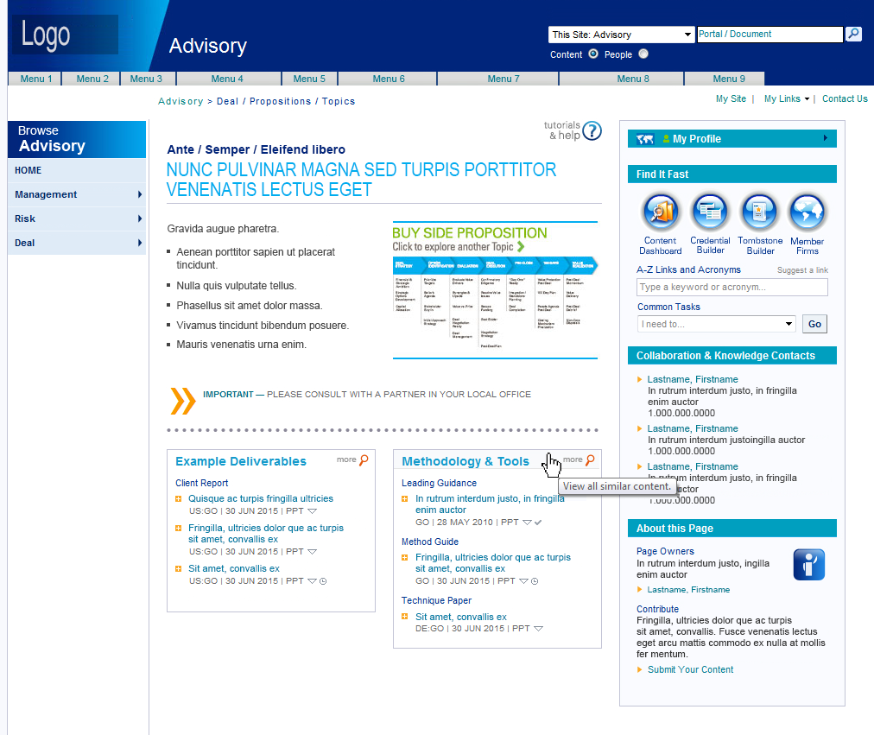Open the My Links dropdown arrow
Viewport: 874px width, 735px height.
coord(807,99)
